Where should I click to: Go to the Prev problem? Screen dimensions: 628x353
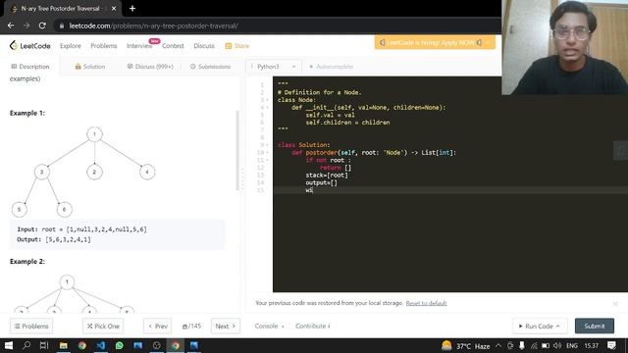pos(158,327)
